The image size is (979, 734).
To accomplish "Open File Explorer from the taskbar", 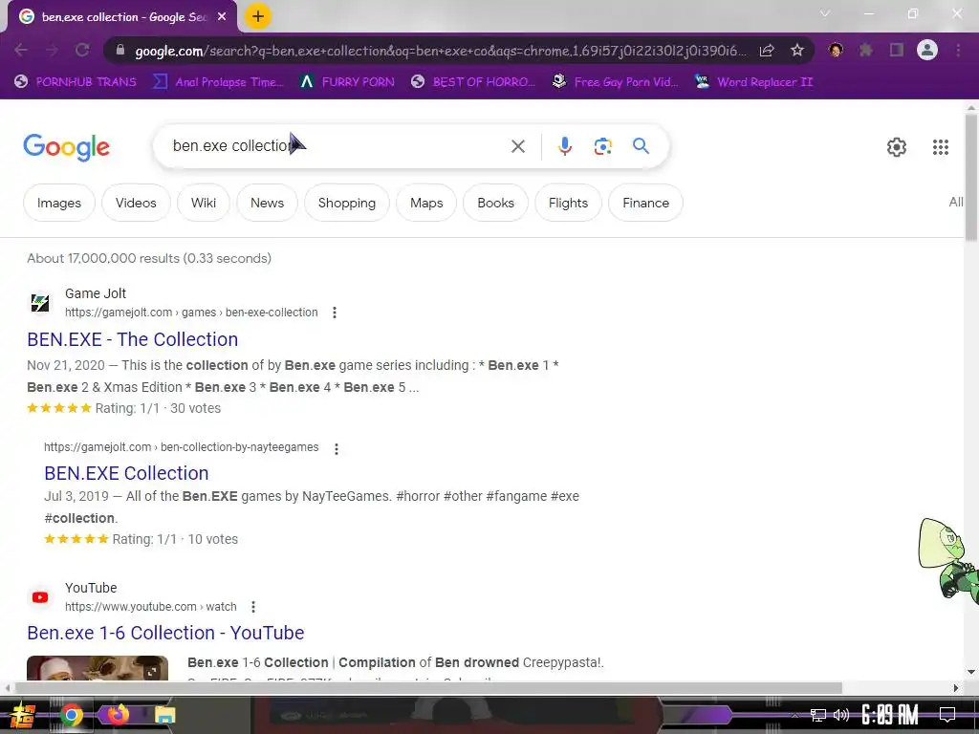I will [x=165, y=715].
